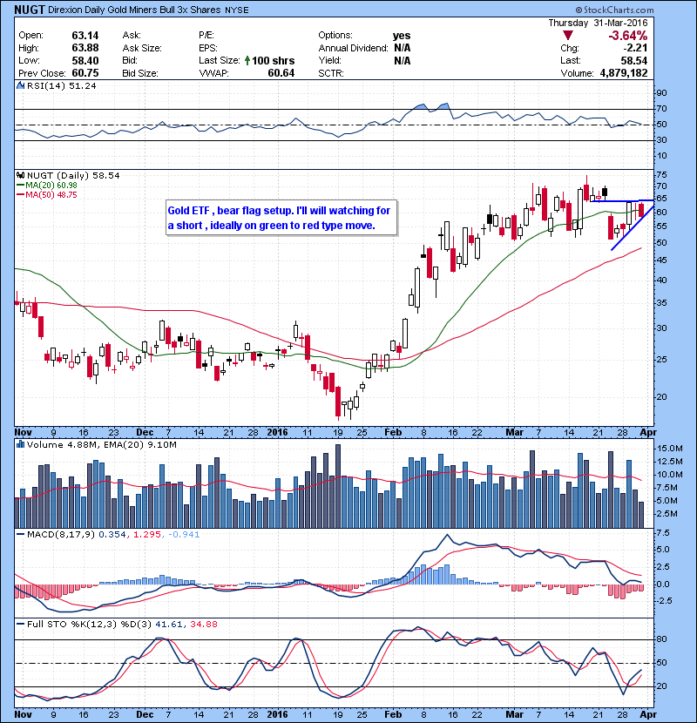The width and height of the screenshot is (697, 723).
Task: Select the NUGT ticker symbol in header
Action: point(30,10)
